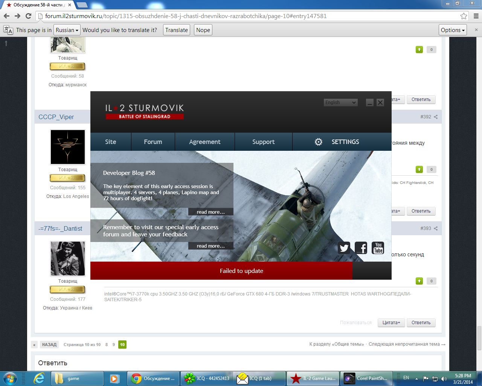Click Ответить on CCCP_Viper's post
This screenshot has width=482, height=386.
click(x=421, y=211)
